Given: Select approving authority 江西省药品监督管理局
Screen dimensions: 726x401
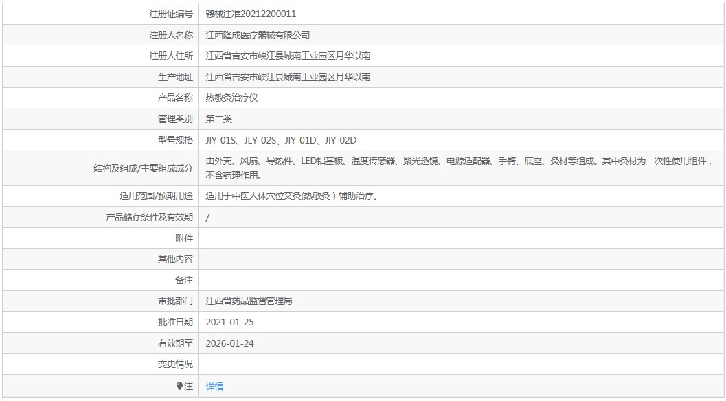Looking at the screenshot, I should pyautogui.click(x=249, y=301).
